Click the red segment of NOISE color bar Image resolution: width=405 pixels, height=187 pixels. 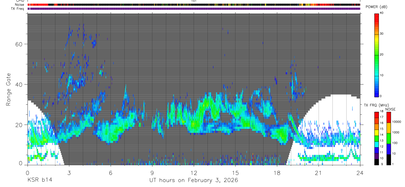[x=389, y=117]
